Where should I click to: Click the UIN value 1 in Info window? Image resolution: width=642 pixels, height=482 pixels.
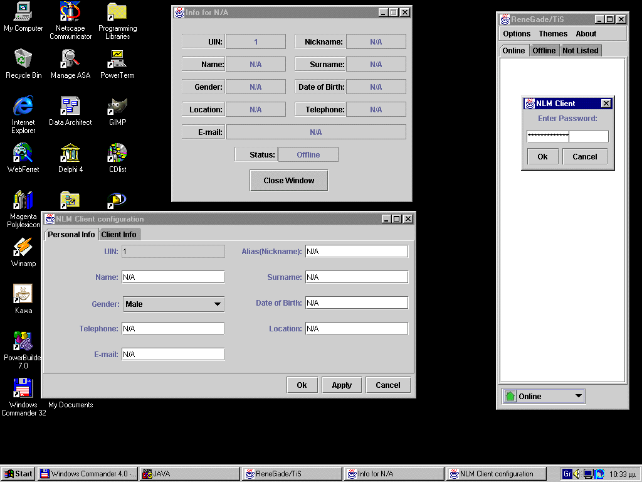coord(256,41)
